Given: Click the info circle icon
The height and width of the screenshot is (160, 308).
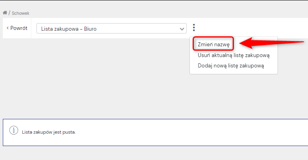Looking at the screenshot, I should (14, 130).
